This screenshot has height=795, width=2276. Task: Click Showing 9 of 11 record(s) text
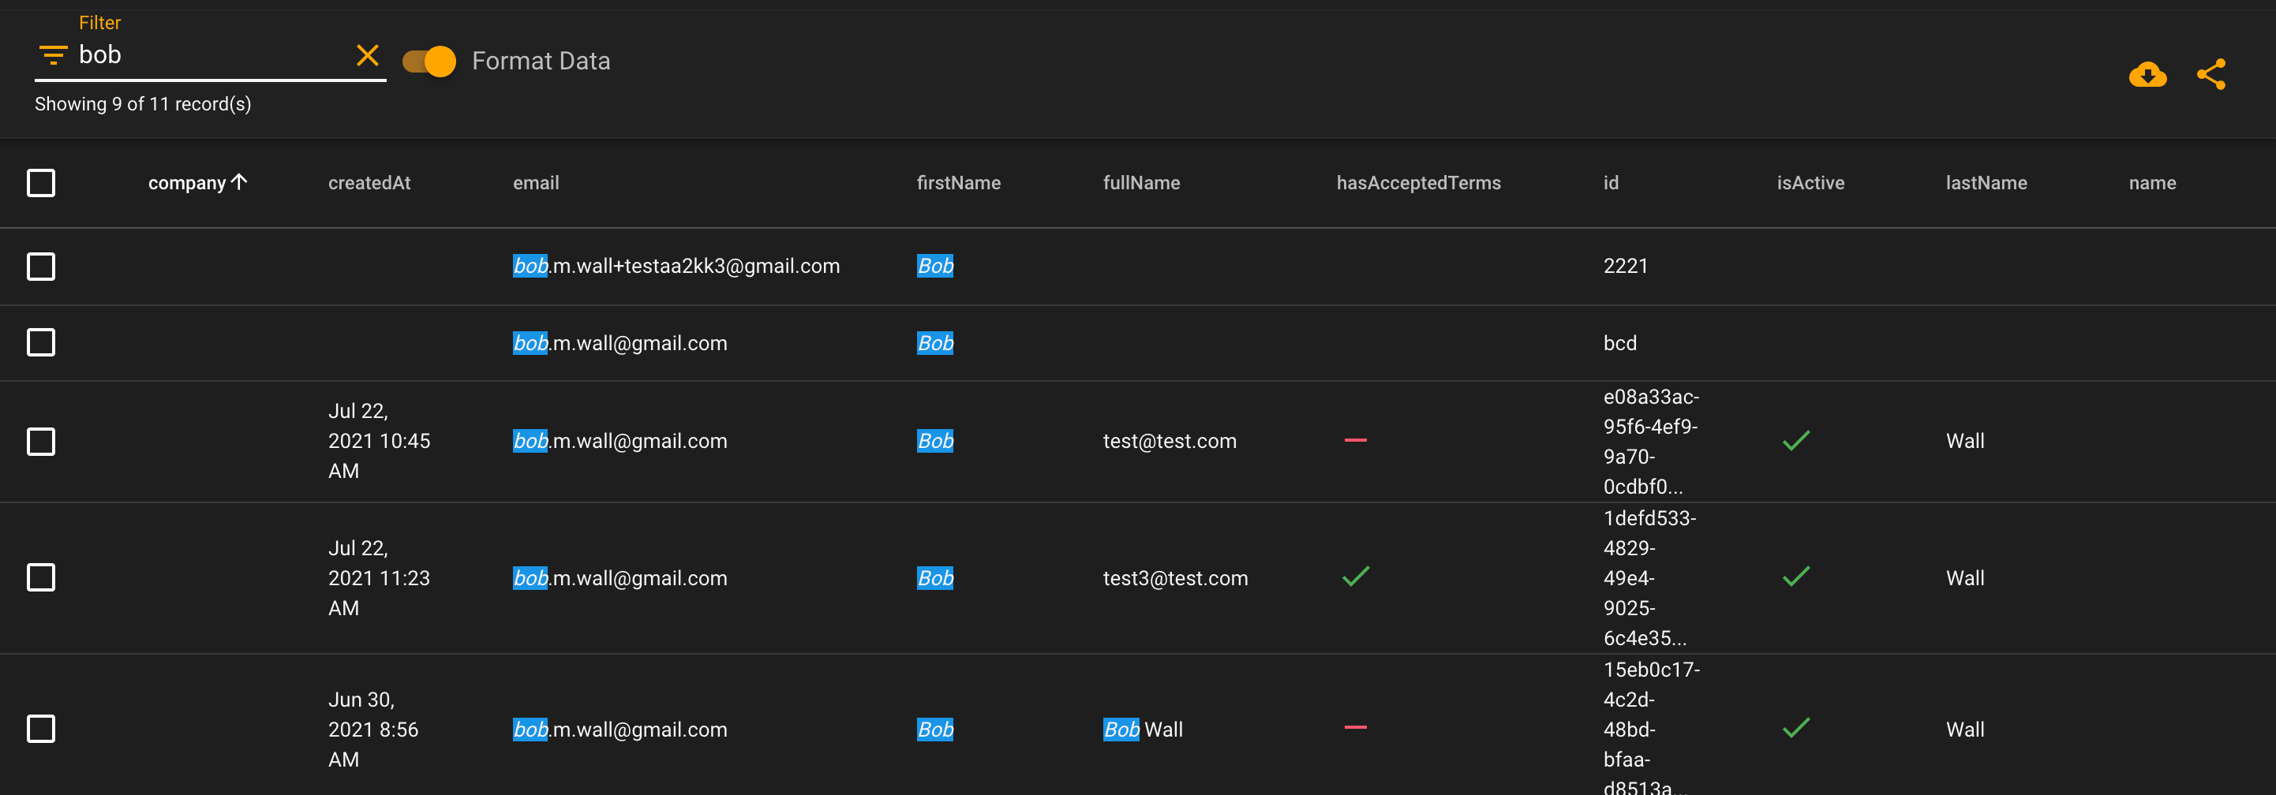[143, 104]
